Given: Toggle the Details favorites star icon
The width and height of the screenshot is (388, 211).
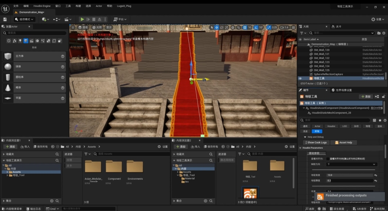Looking at the screenshot, I should tap(380, 120).
